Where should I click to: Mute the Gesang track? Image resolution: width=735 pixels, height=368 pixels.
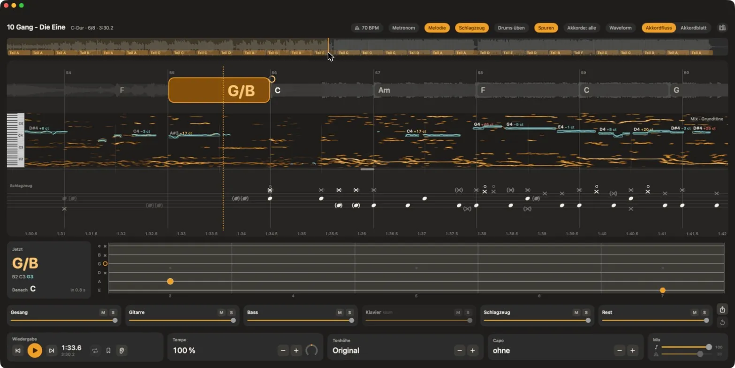(103, 312)
